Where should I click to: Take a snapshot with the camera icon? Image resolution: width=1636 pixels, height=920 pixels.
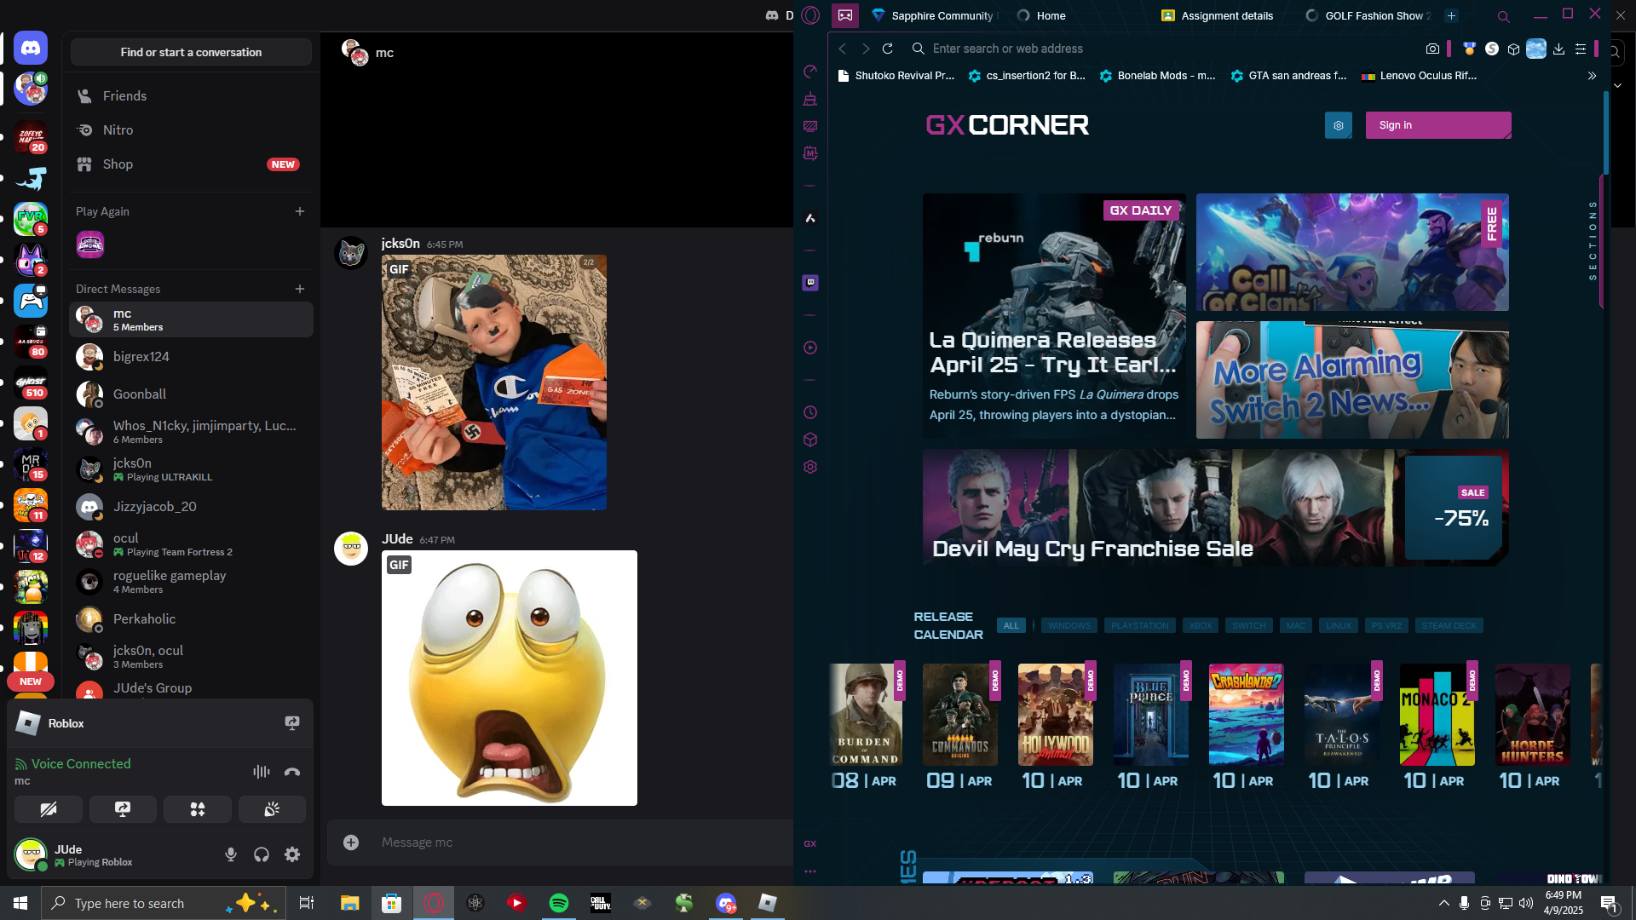(1432, 49)
